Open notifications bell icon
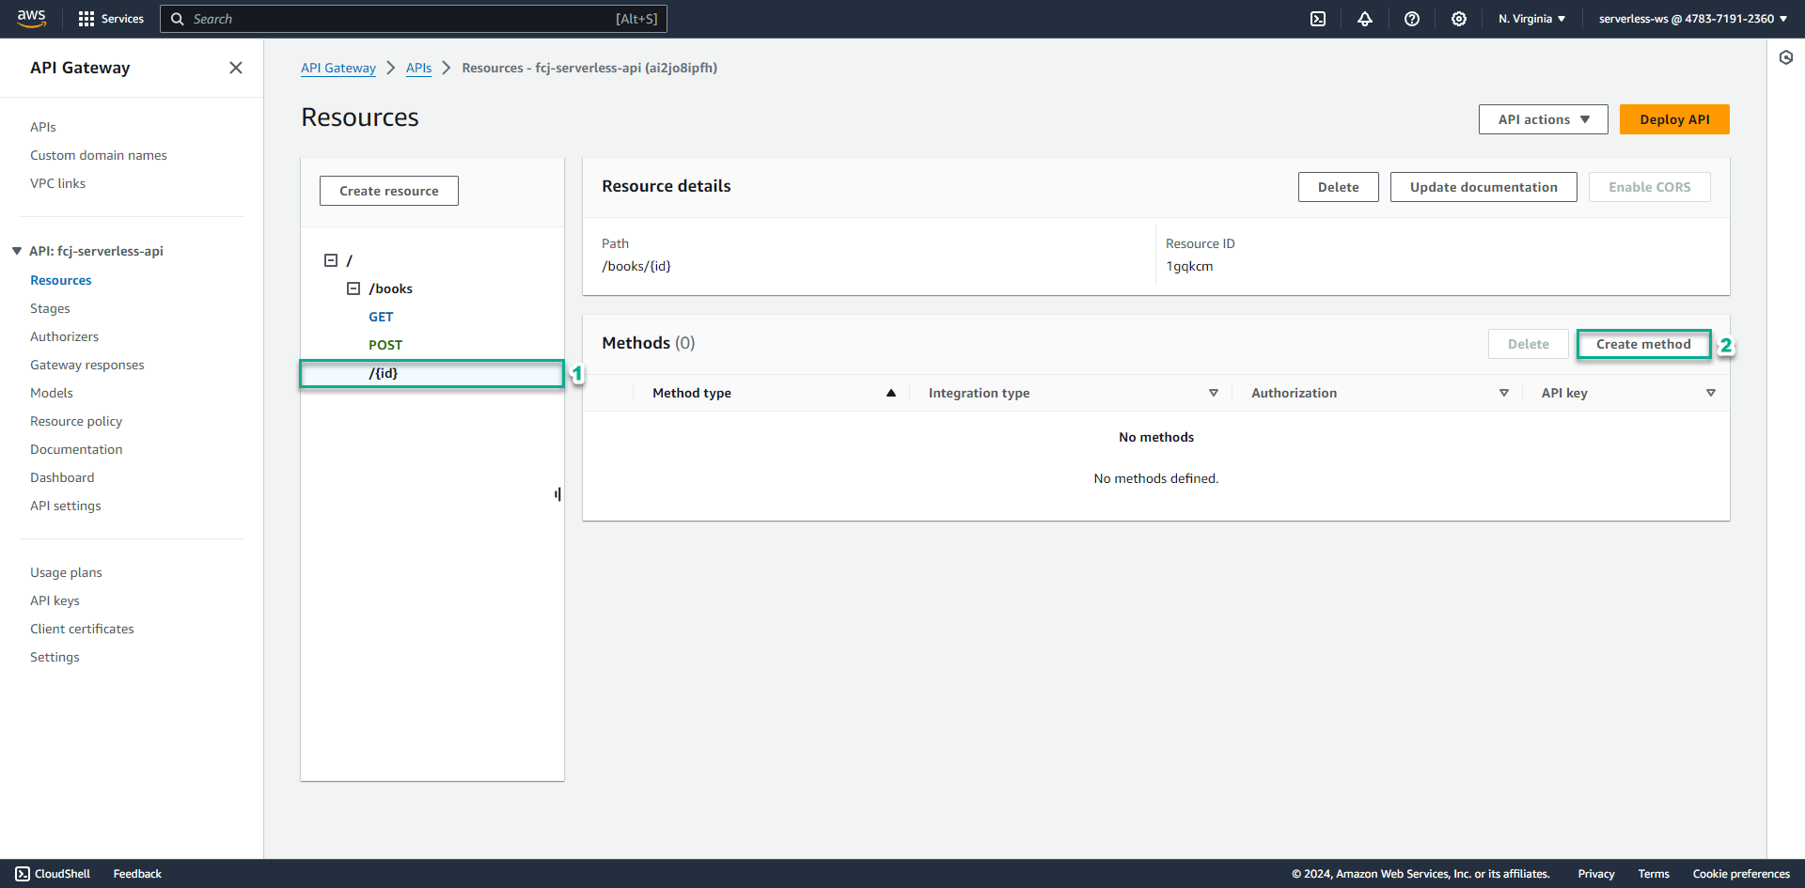 point(1365,19)
